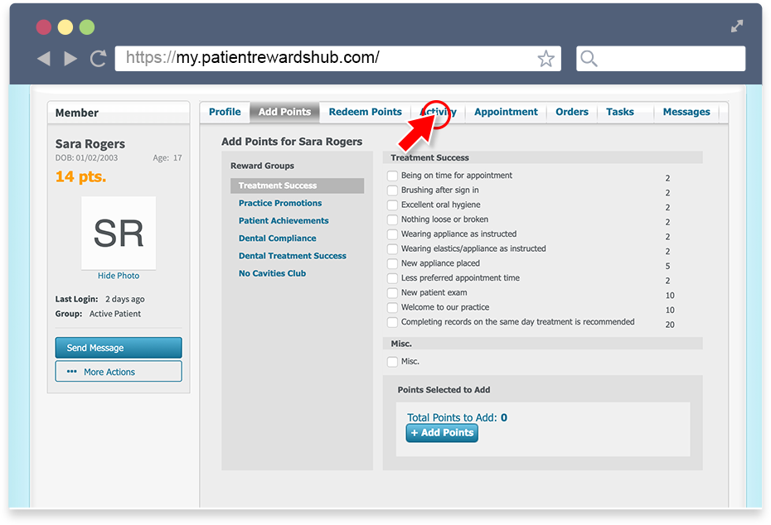This screenshot has height=525, width=771.
Task: Select the 'New appliance placed' checkbox
Action: pos(392,263)
